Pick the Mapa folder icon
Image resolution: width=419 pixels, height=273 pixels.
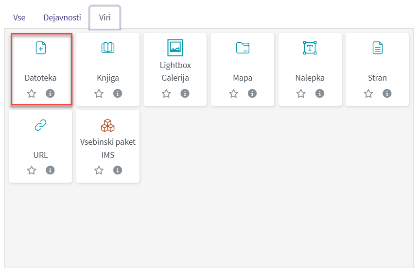coord(243,48)
